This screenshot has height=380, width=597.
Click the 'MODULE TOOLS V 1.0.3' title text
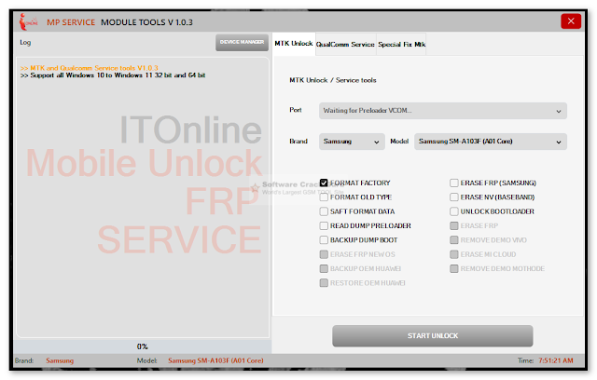pos(146,22)
